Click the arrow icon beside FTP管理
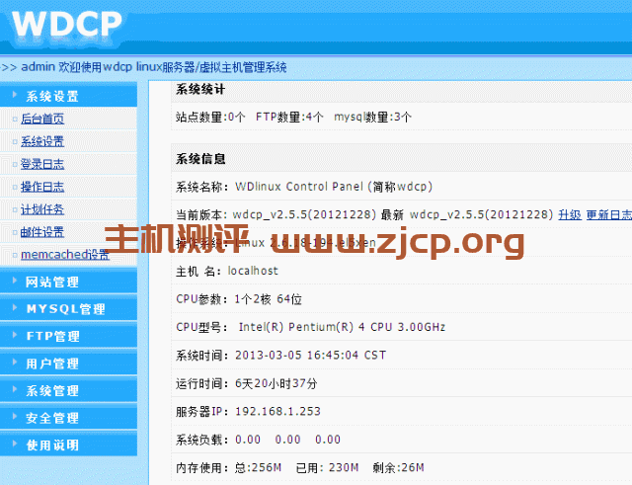Screen dimensions: 632x485 (15, 335)
